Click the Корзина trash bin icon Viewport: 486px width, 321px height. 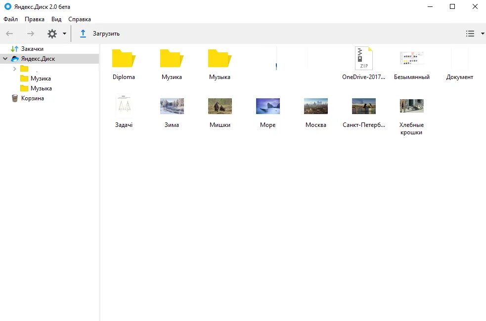[14, 98]
